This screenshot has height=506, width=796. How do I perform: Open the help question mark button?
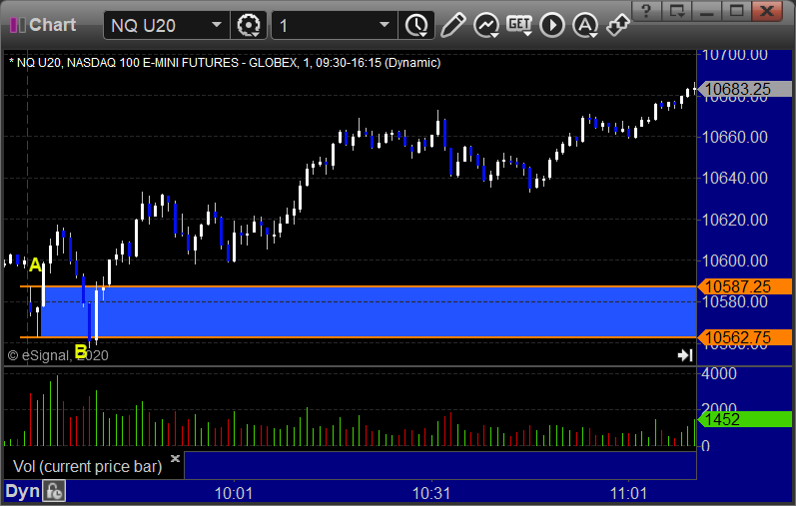[646, 11]
